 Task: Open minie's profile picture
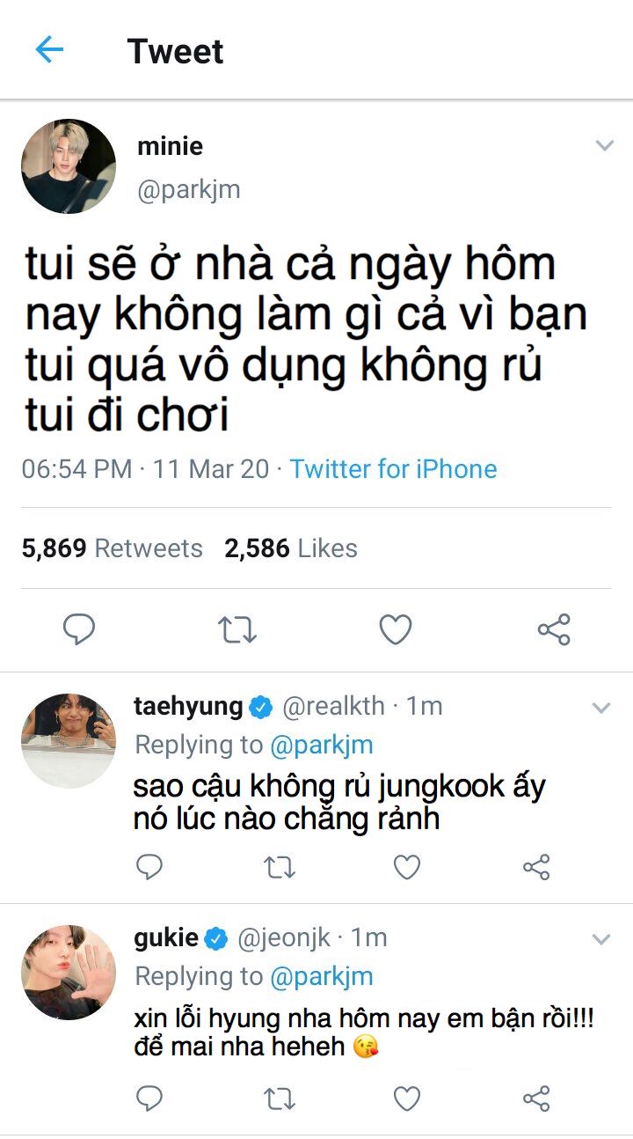coord(69,166)
